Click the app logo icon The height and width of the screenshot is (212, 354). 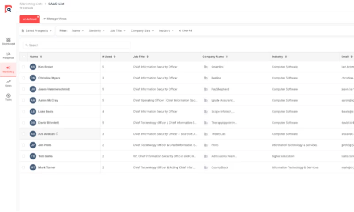8,9
